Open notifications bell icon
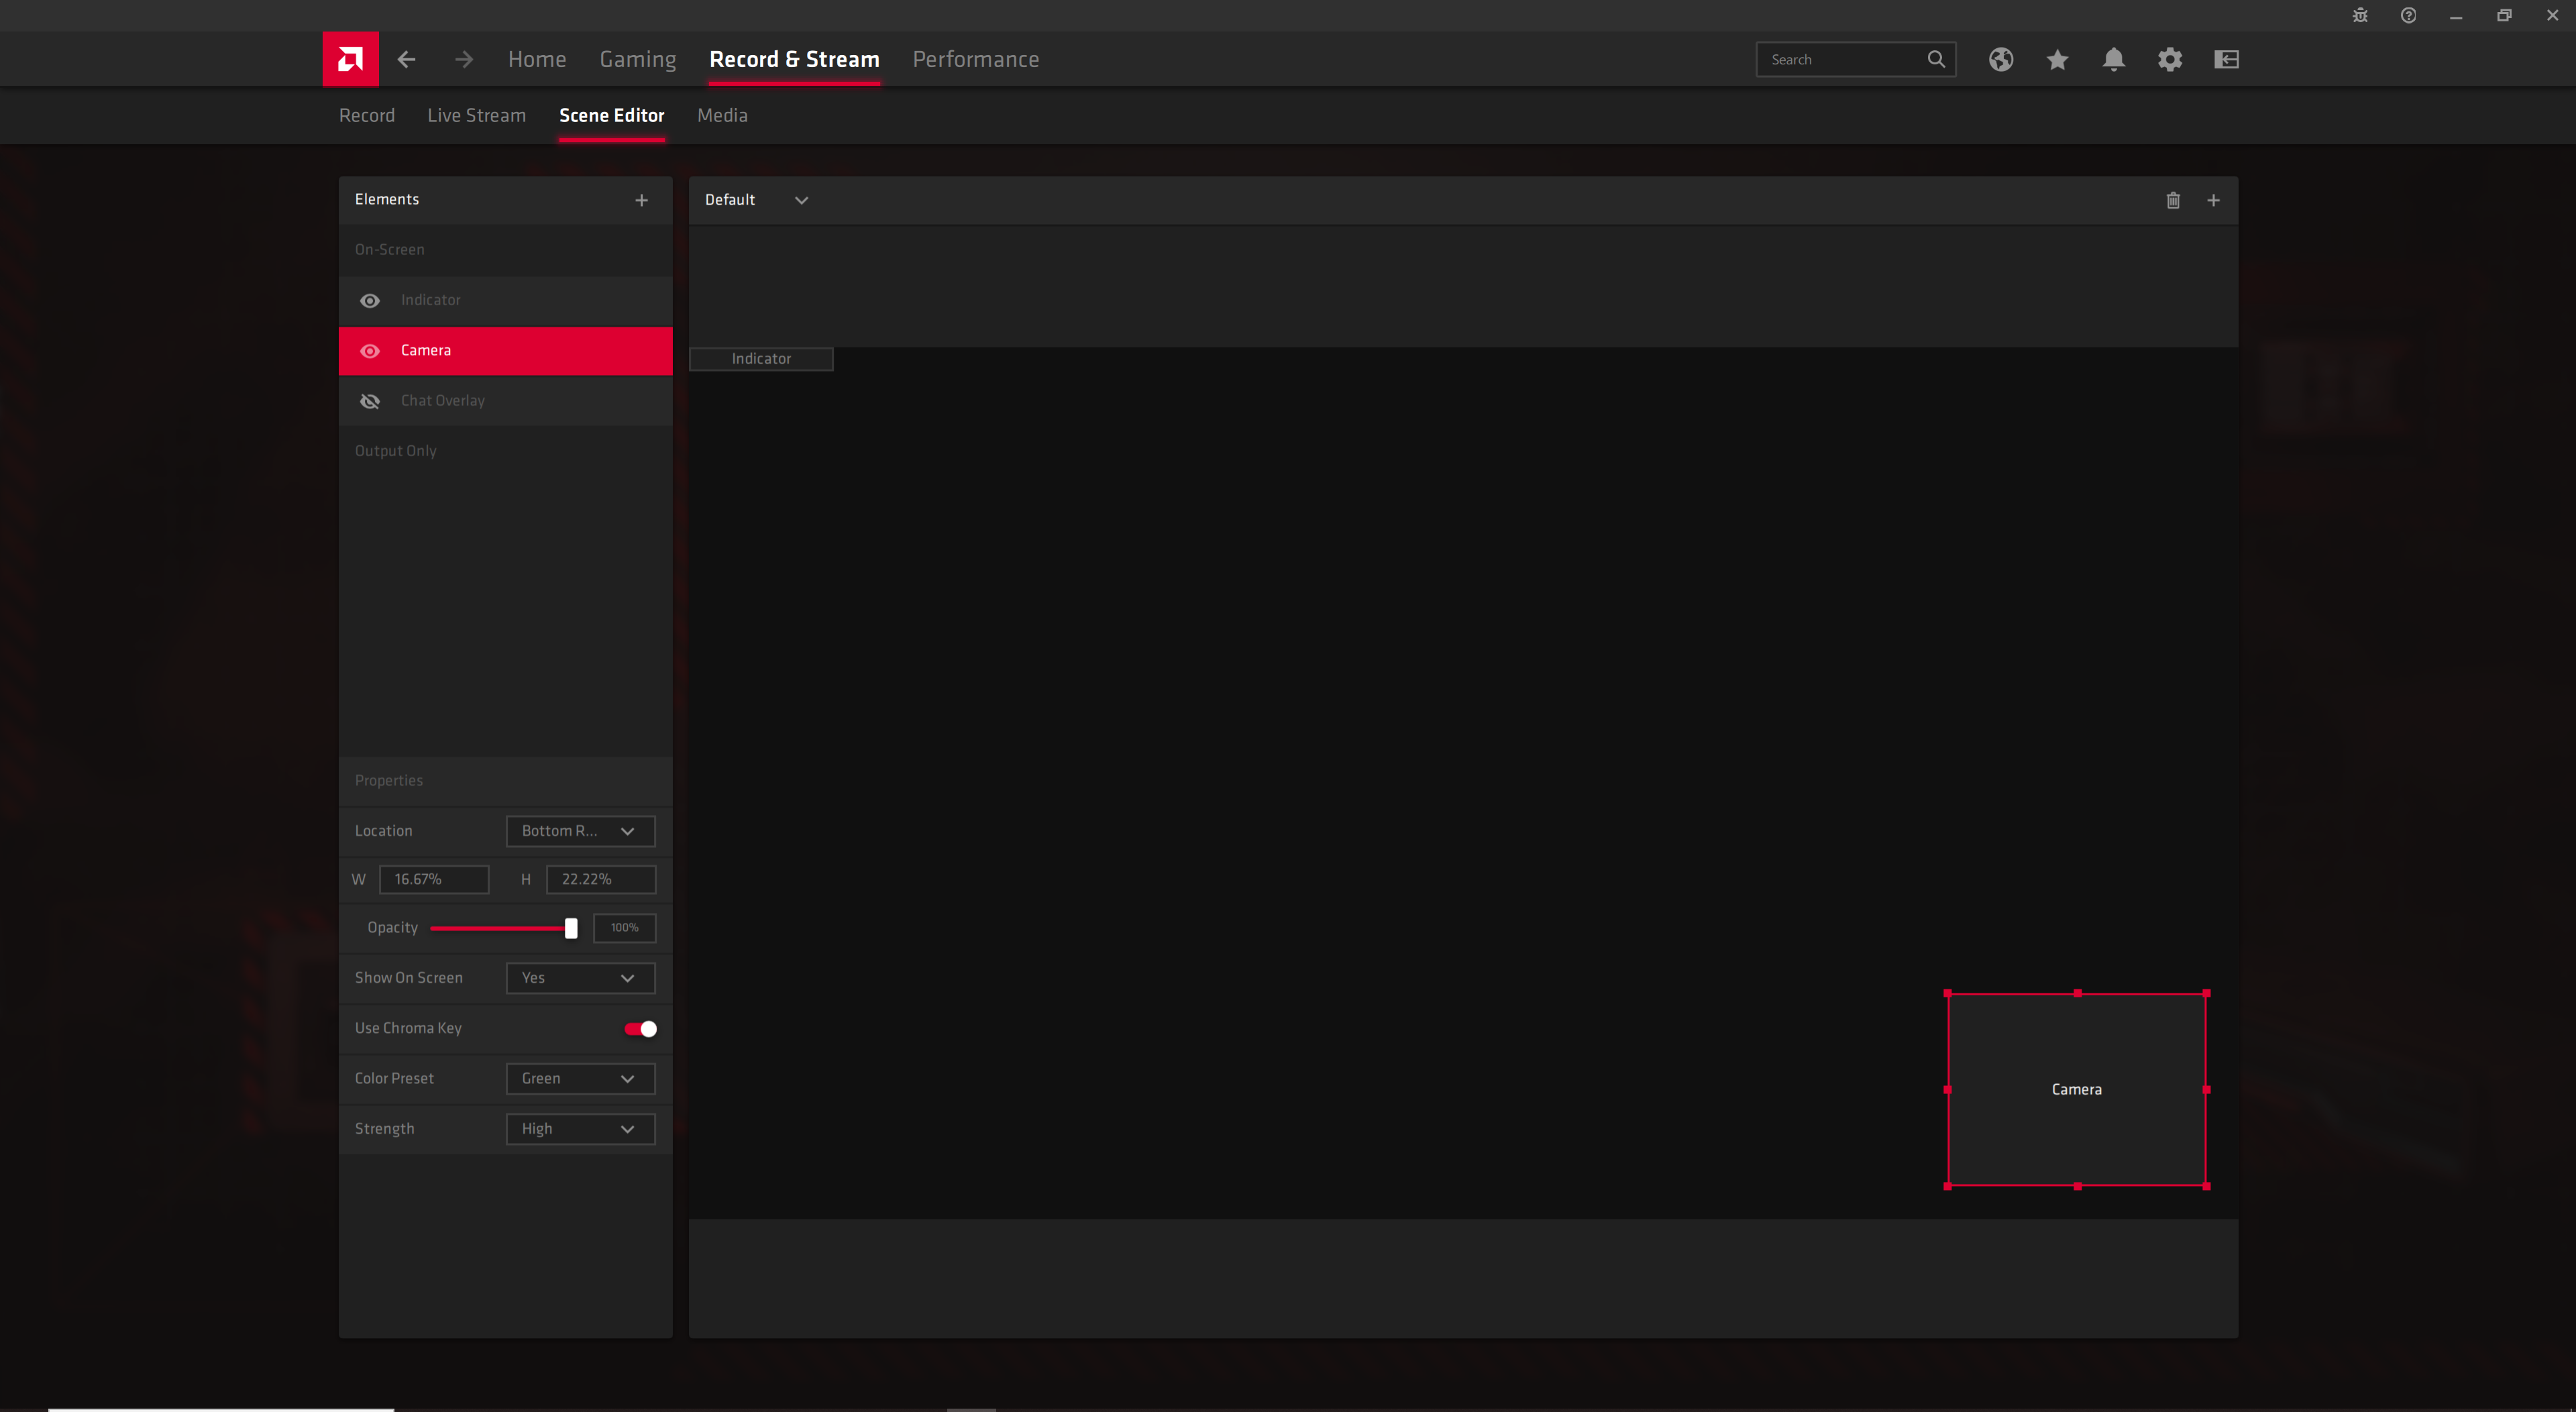 [2113, 59]
